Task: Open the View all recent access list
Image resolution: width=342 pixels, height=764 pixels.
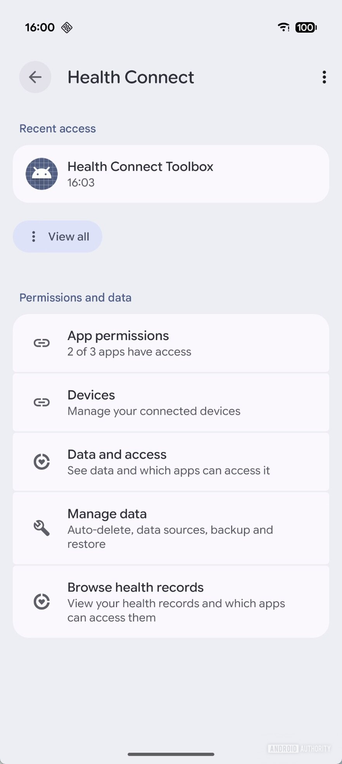Action: click(57, 236)
